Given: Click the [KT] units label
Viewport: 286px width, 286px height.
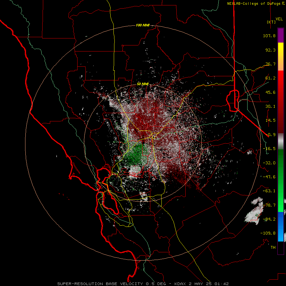Looking at the screenshot, I should 271,22.
